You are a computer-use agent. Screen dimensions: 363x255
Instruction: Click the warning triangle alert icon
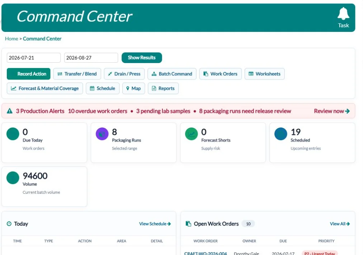[x=9, y=111]
